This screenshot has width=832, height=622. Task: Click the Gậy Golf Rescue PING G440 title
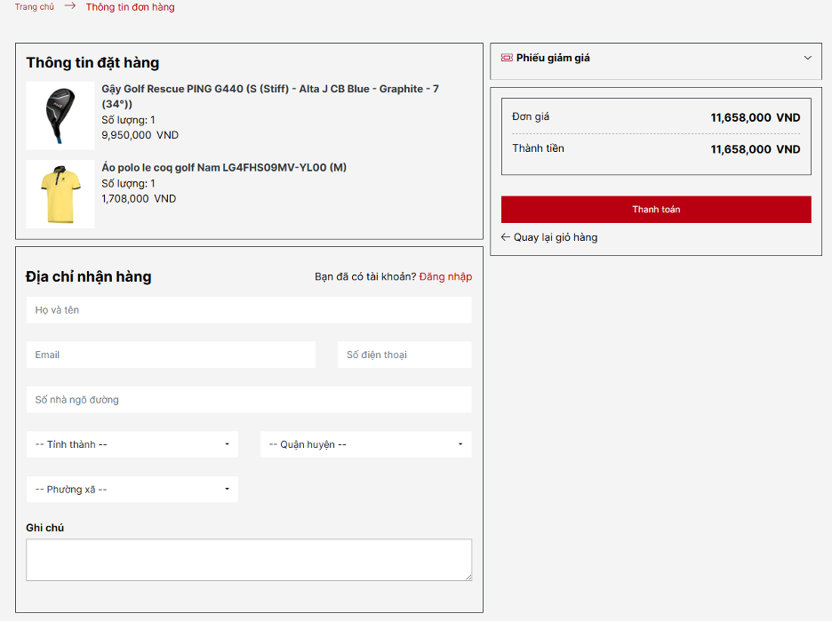pyautogui.click(x=270, y=89)
